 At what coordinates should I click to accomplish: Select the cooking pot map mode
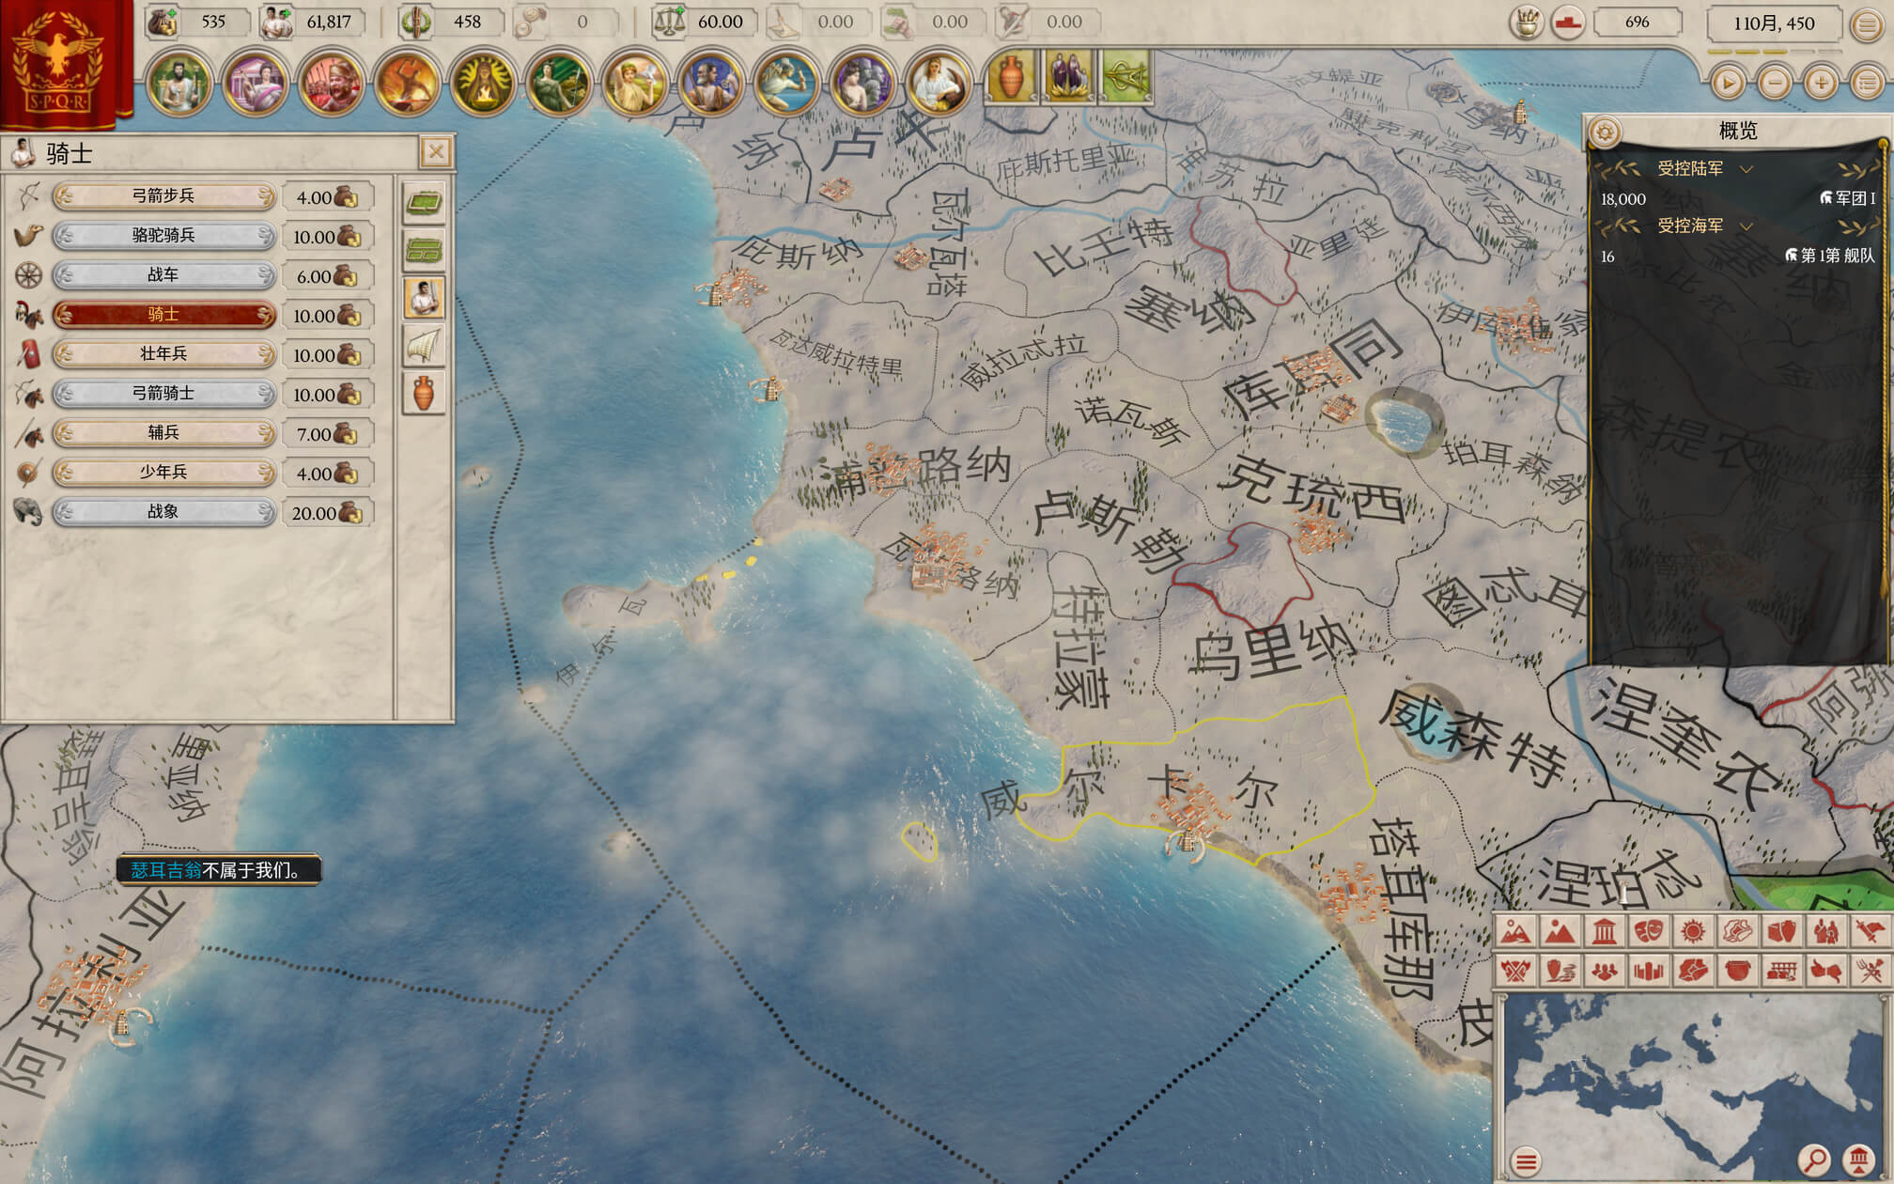(1737, 970)
